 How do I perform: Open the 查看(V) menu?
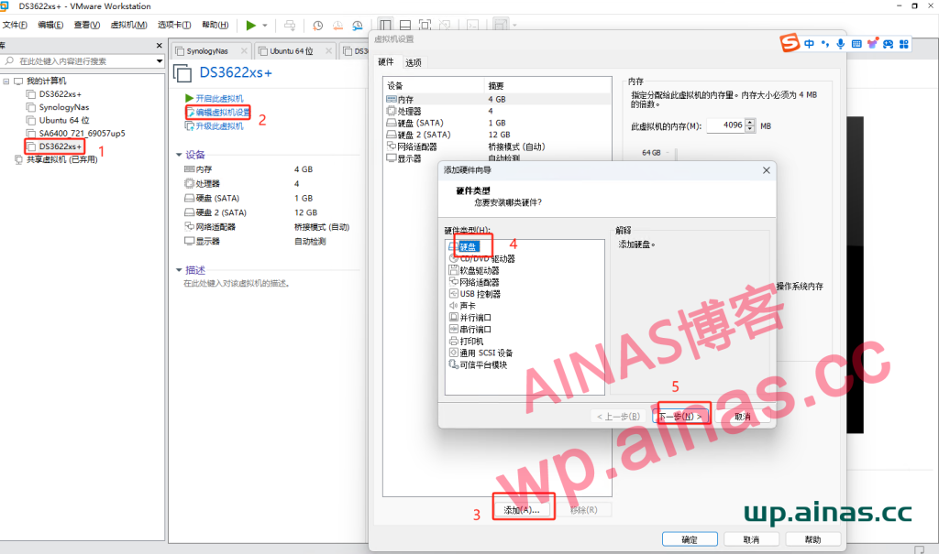pos(87,25)
